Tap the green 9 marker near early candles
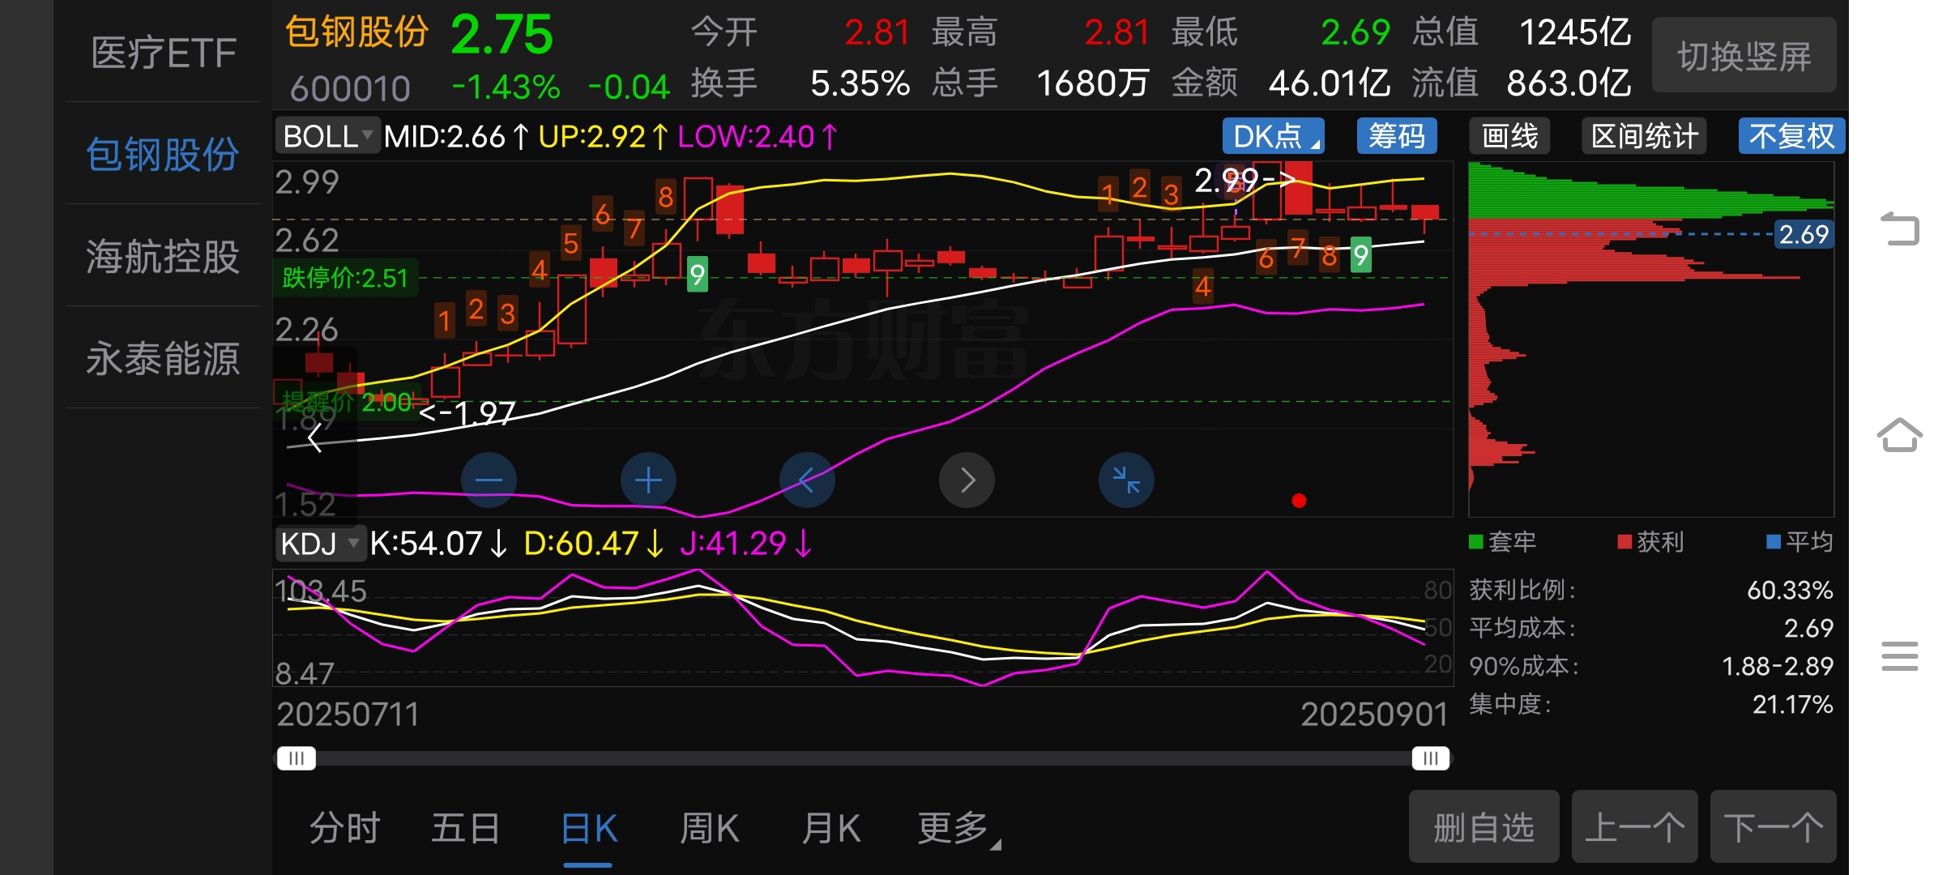The image size is (1951, 875). click(x=697, y=275)
